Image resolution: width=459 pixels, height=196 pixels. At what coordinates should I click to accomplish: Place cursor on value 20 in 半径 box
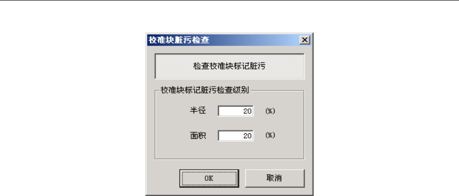coord(247,111)
